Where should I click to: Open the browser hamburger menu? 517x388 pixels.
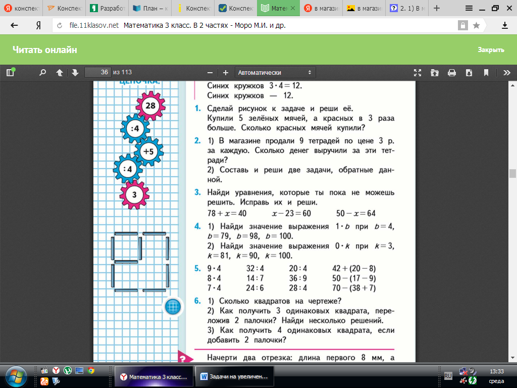click(x=469, y=8)
